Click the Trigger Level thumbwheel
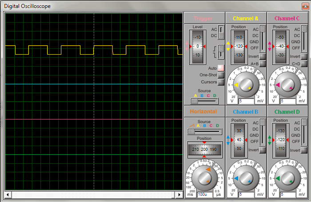311x202 pixels. pyautogui.click(x=198, y=47)
